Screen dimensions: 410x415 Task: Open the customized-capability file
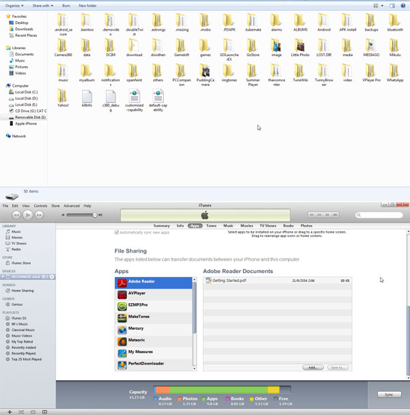[x=135, y=100]
